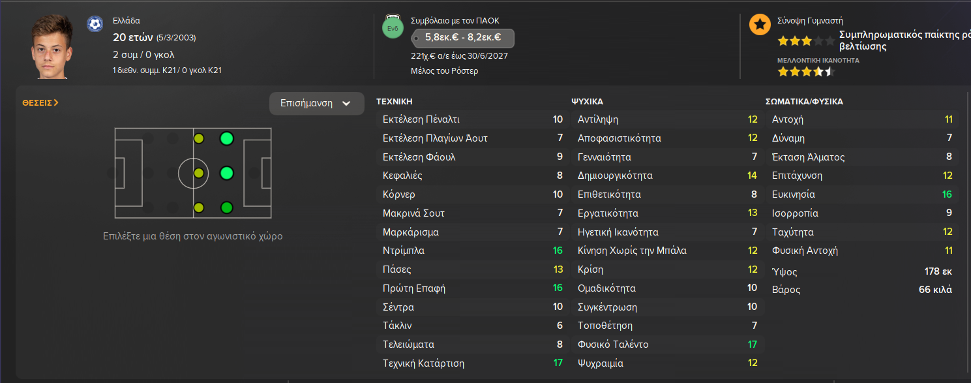Select the Ντρίμπλα attribute row
The image size is (971, 383).
(x=472, y=251)
